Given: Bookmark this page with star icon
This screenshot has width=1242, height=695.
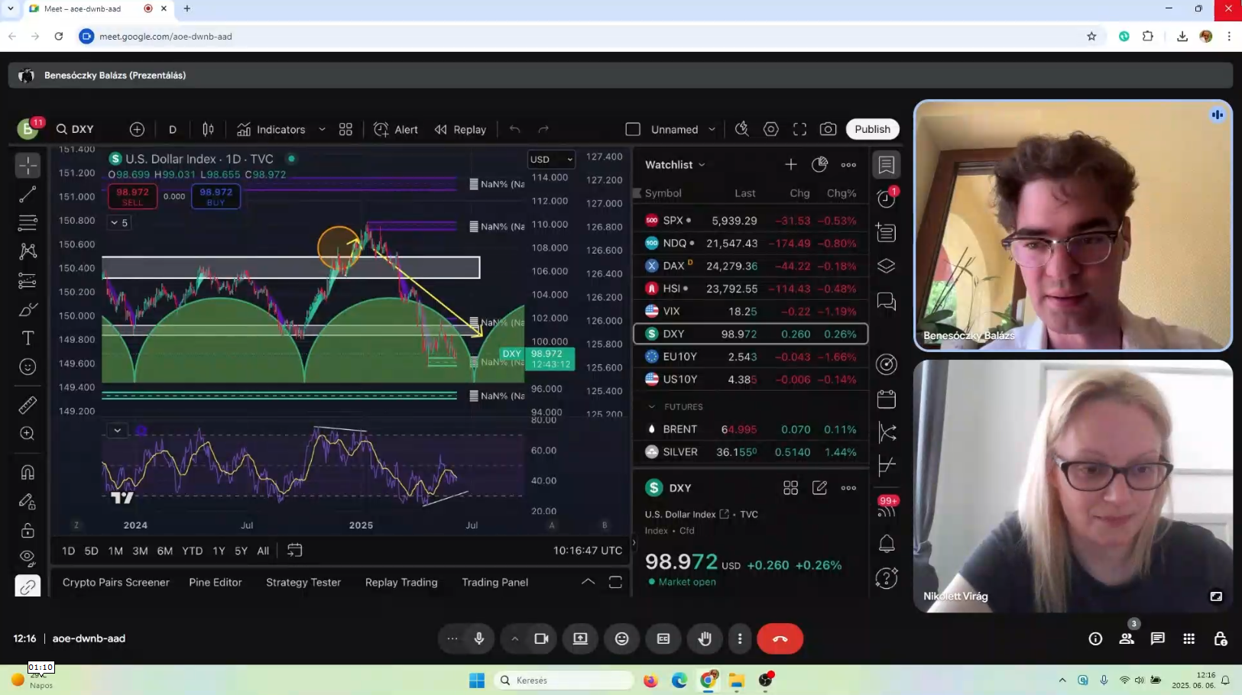Looking at the screenshot, I should [x=1091, y=36].
